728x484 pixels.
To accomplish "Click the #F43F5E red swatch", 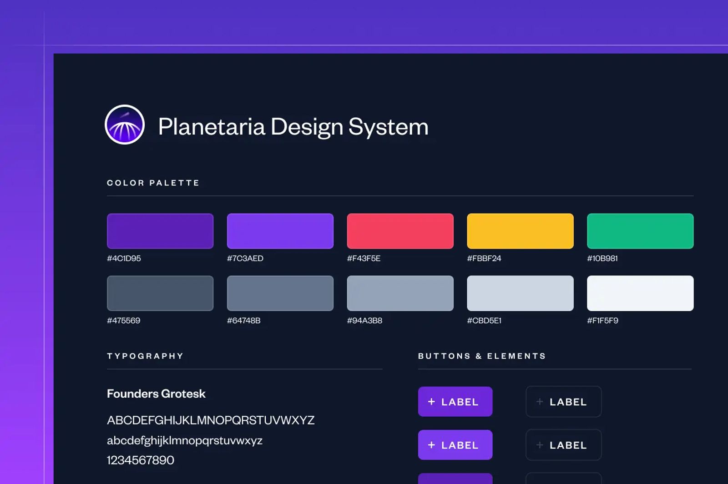I will click(400, 230).
